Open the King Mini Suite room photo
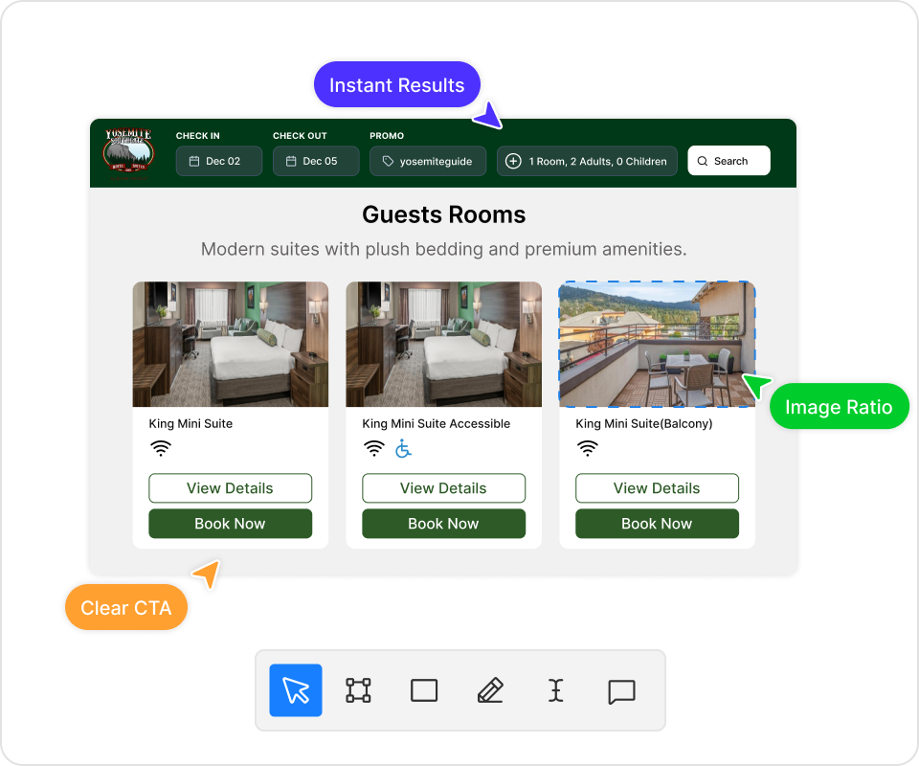919x766 pixels. [x=231, y=344]
